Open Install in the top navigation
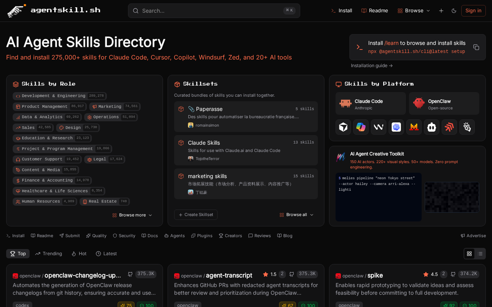This screenshot has width=492, height=307. (342, 11)
